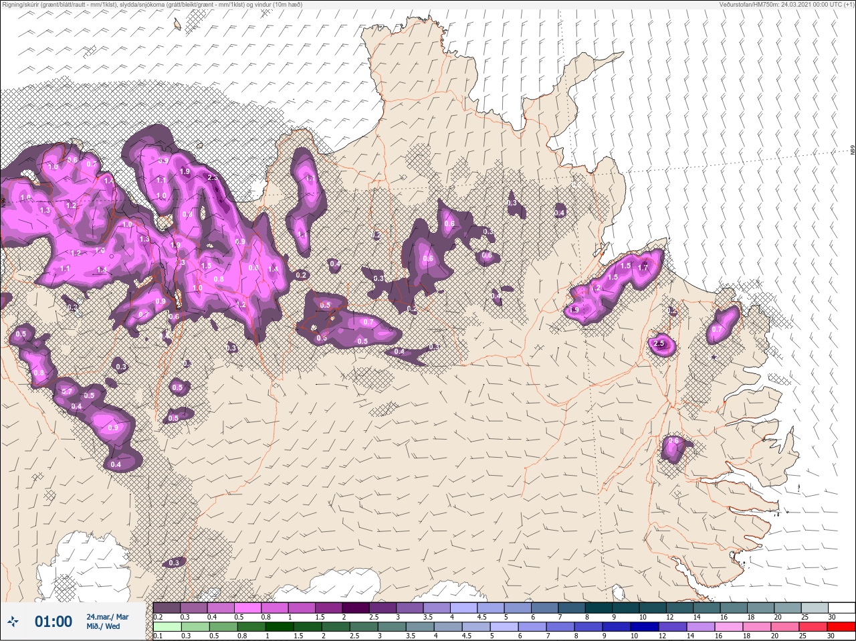Select the '24.mar./ Mar' date text
Image resolution: width=856 pixels, height=641 pixels.
pyautogui.click(x=108, y=617)
